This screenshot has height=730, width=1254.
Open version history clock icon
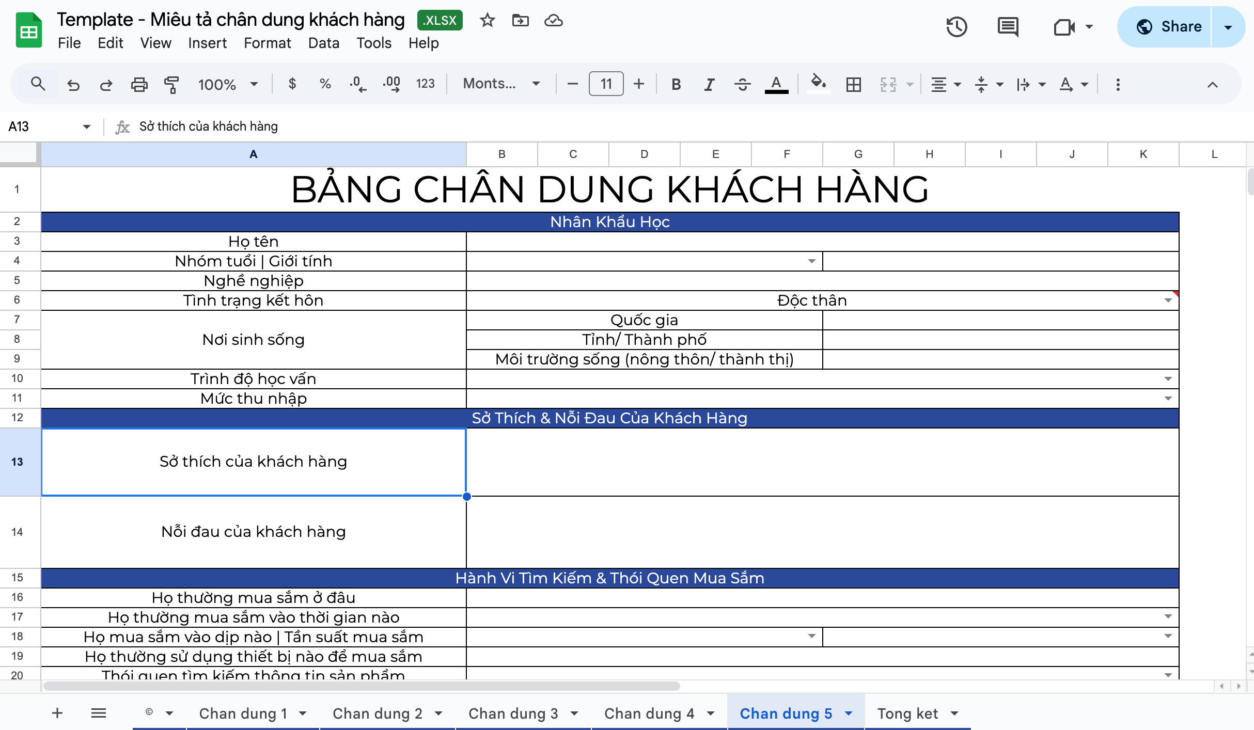coord(957,27)
